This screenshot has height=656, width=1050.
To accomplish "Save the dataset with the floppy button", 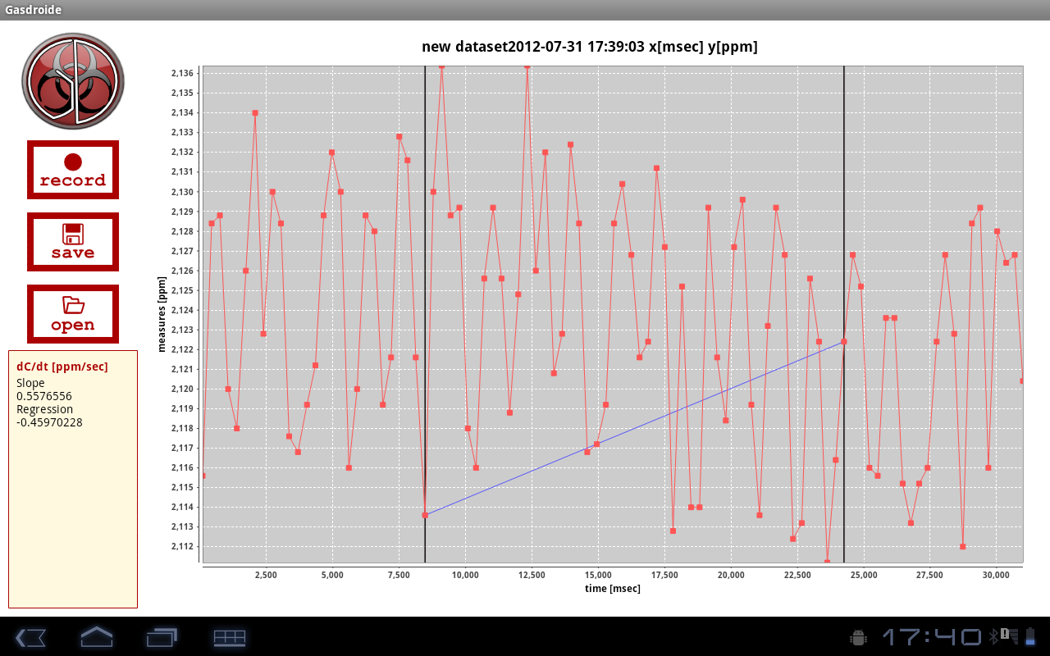I will click(73, 242).
